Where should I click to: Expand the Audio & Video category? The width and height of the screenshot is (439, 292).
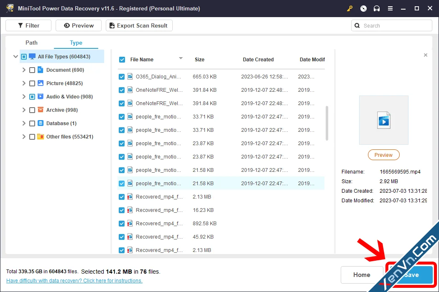tap(24, 97)
